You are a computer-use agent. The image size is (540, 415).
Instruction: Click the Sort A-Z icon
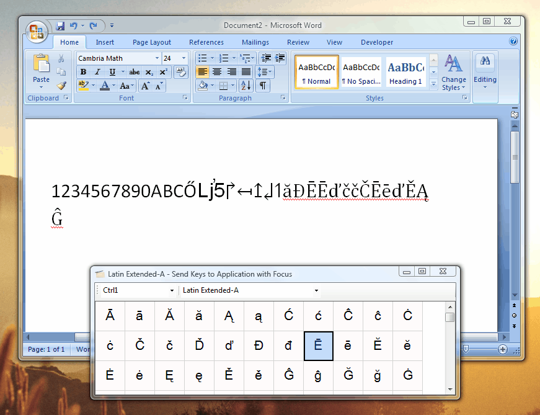point(247,86)
